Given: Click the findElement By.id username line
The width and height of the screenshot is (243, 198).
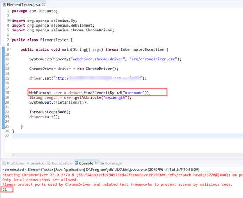Looking at the screenshot, I should [x=90, y=93].
